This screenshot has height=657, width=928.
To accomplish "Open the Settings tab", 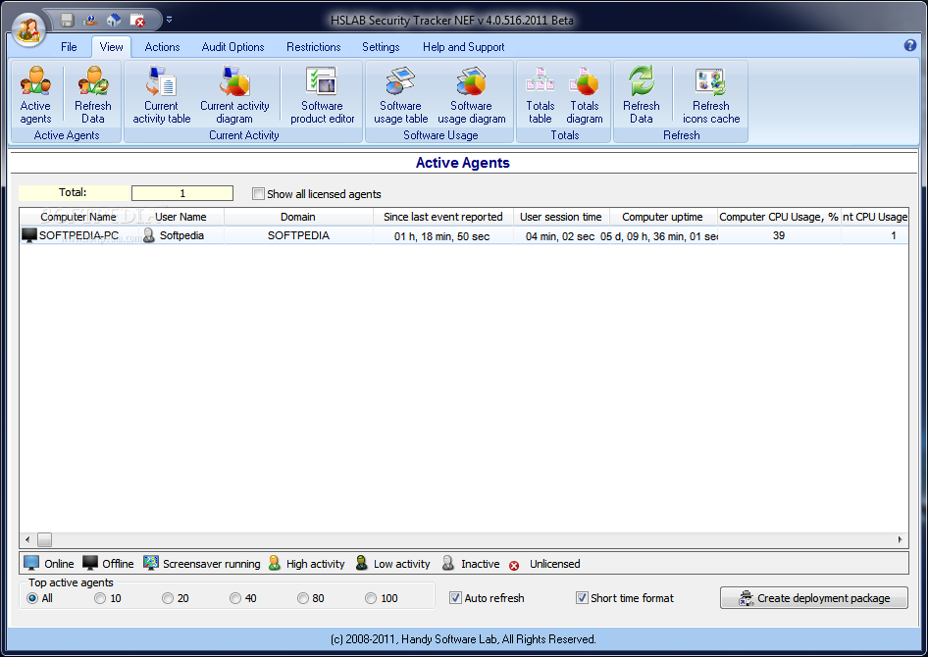I will click(381, 47).
